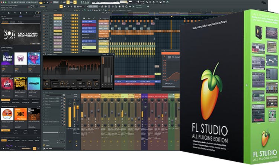
Task: Adjust the browser preview volume slider
Action: [x=26, y=149]
